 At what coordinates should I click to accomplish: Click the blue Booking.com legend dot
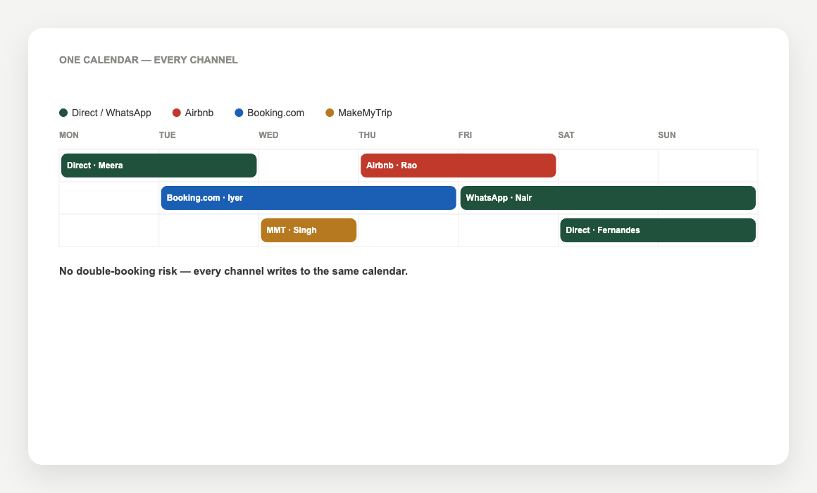(x=239, y=113)
